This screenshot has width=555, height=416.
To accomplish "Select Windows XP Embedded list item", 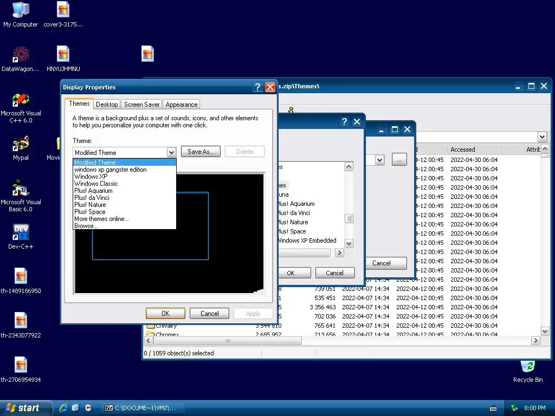I will [307, 240].
